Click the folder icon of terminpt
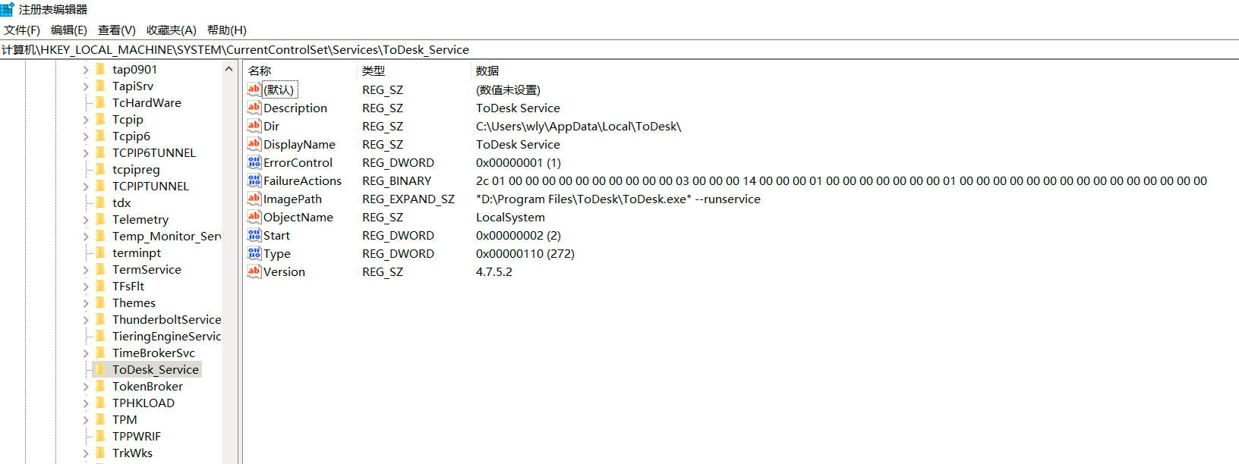This screenshot has height=464, width=1239. tap(100, 252)
